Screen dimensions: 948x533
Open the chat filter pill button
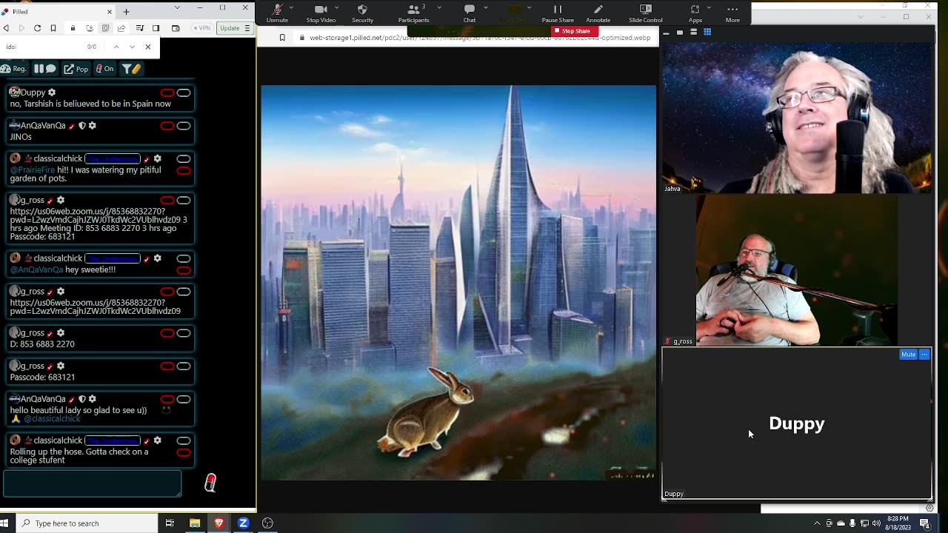click(x=131, y=69)
